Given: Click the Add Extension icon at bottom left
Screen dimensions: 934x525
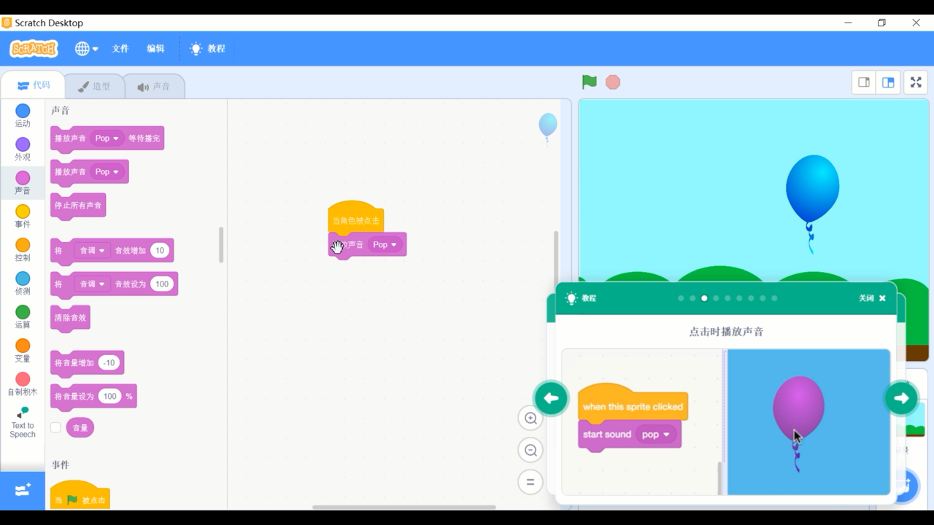Looking at the screenshot, I should click(x=22, y=490).
